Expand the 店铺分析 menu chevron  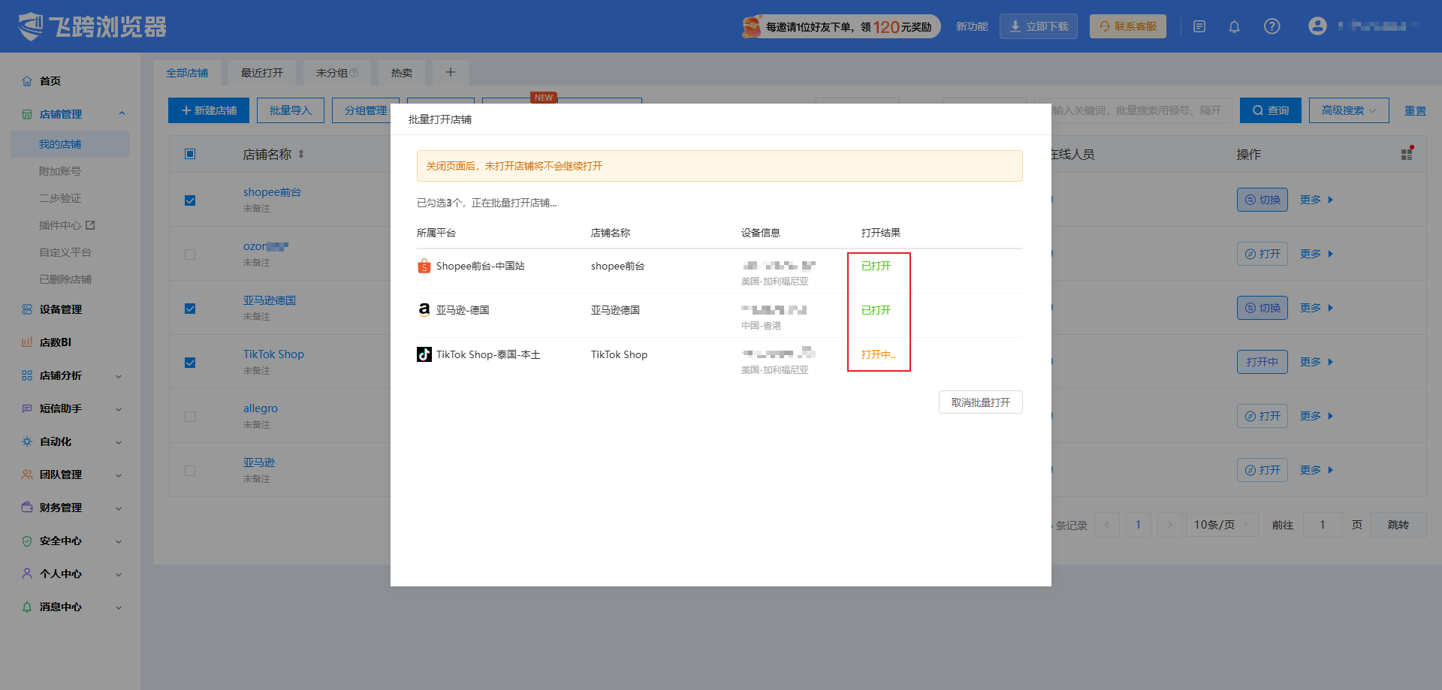(119, 376)
